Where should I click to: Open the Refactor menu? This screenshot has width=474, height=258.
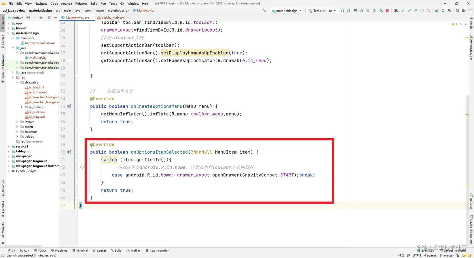[x=81, y=3]
